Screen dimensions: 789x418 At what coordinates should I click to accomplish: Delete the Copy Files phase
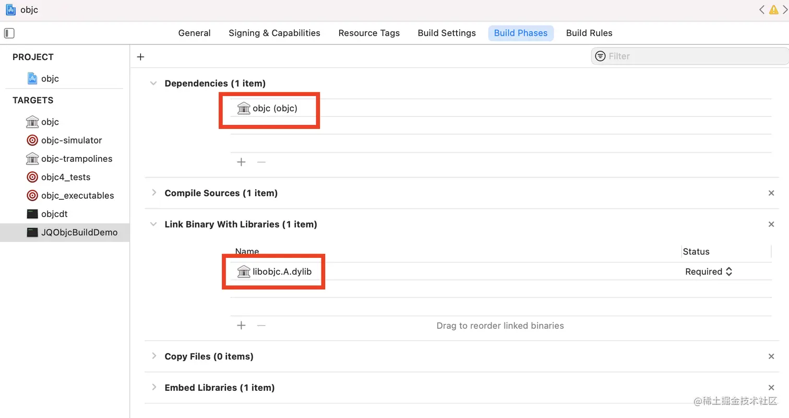point(771,356)
